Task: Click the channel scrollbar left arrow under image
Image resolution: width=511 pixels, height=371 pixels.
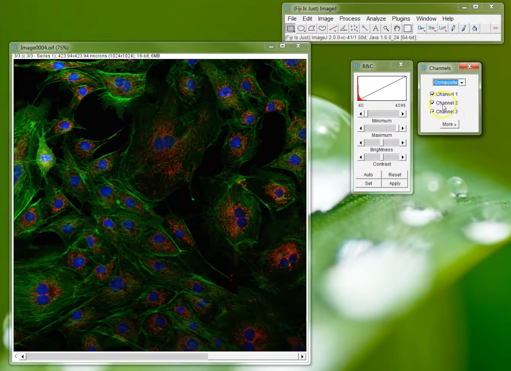Action: 23,357
